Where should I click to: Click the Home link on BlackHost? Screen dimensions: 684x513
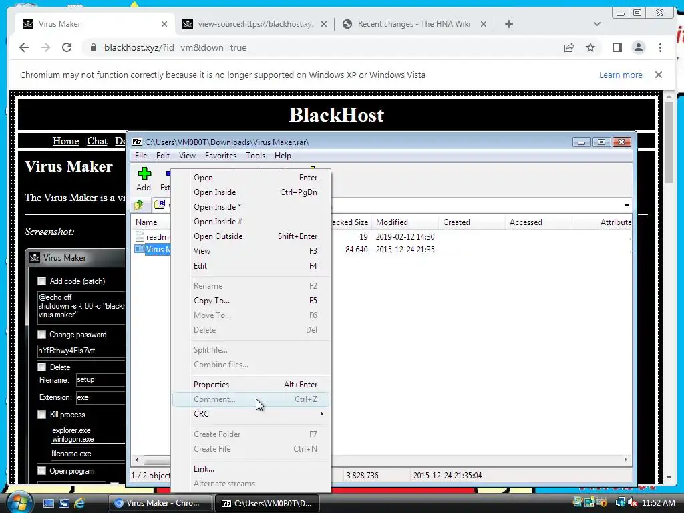point(66,141)
